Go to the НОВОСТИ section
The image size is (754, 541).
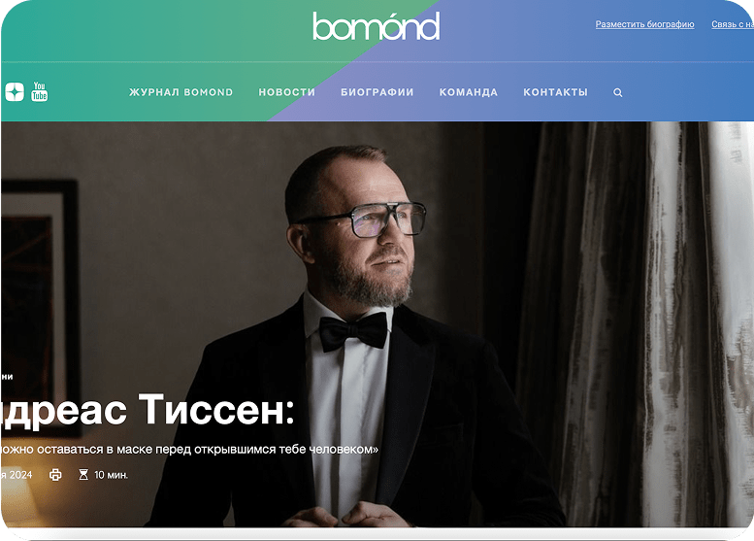(x=286, y=92)
